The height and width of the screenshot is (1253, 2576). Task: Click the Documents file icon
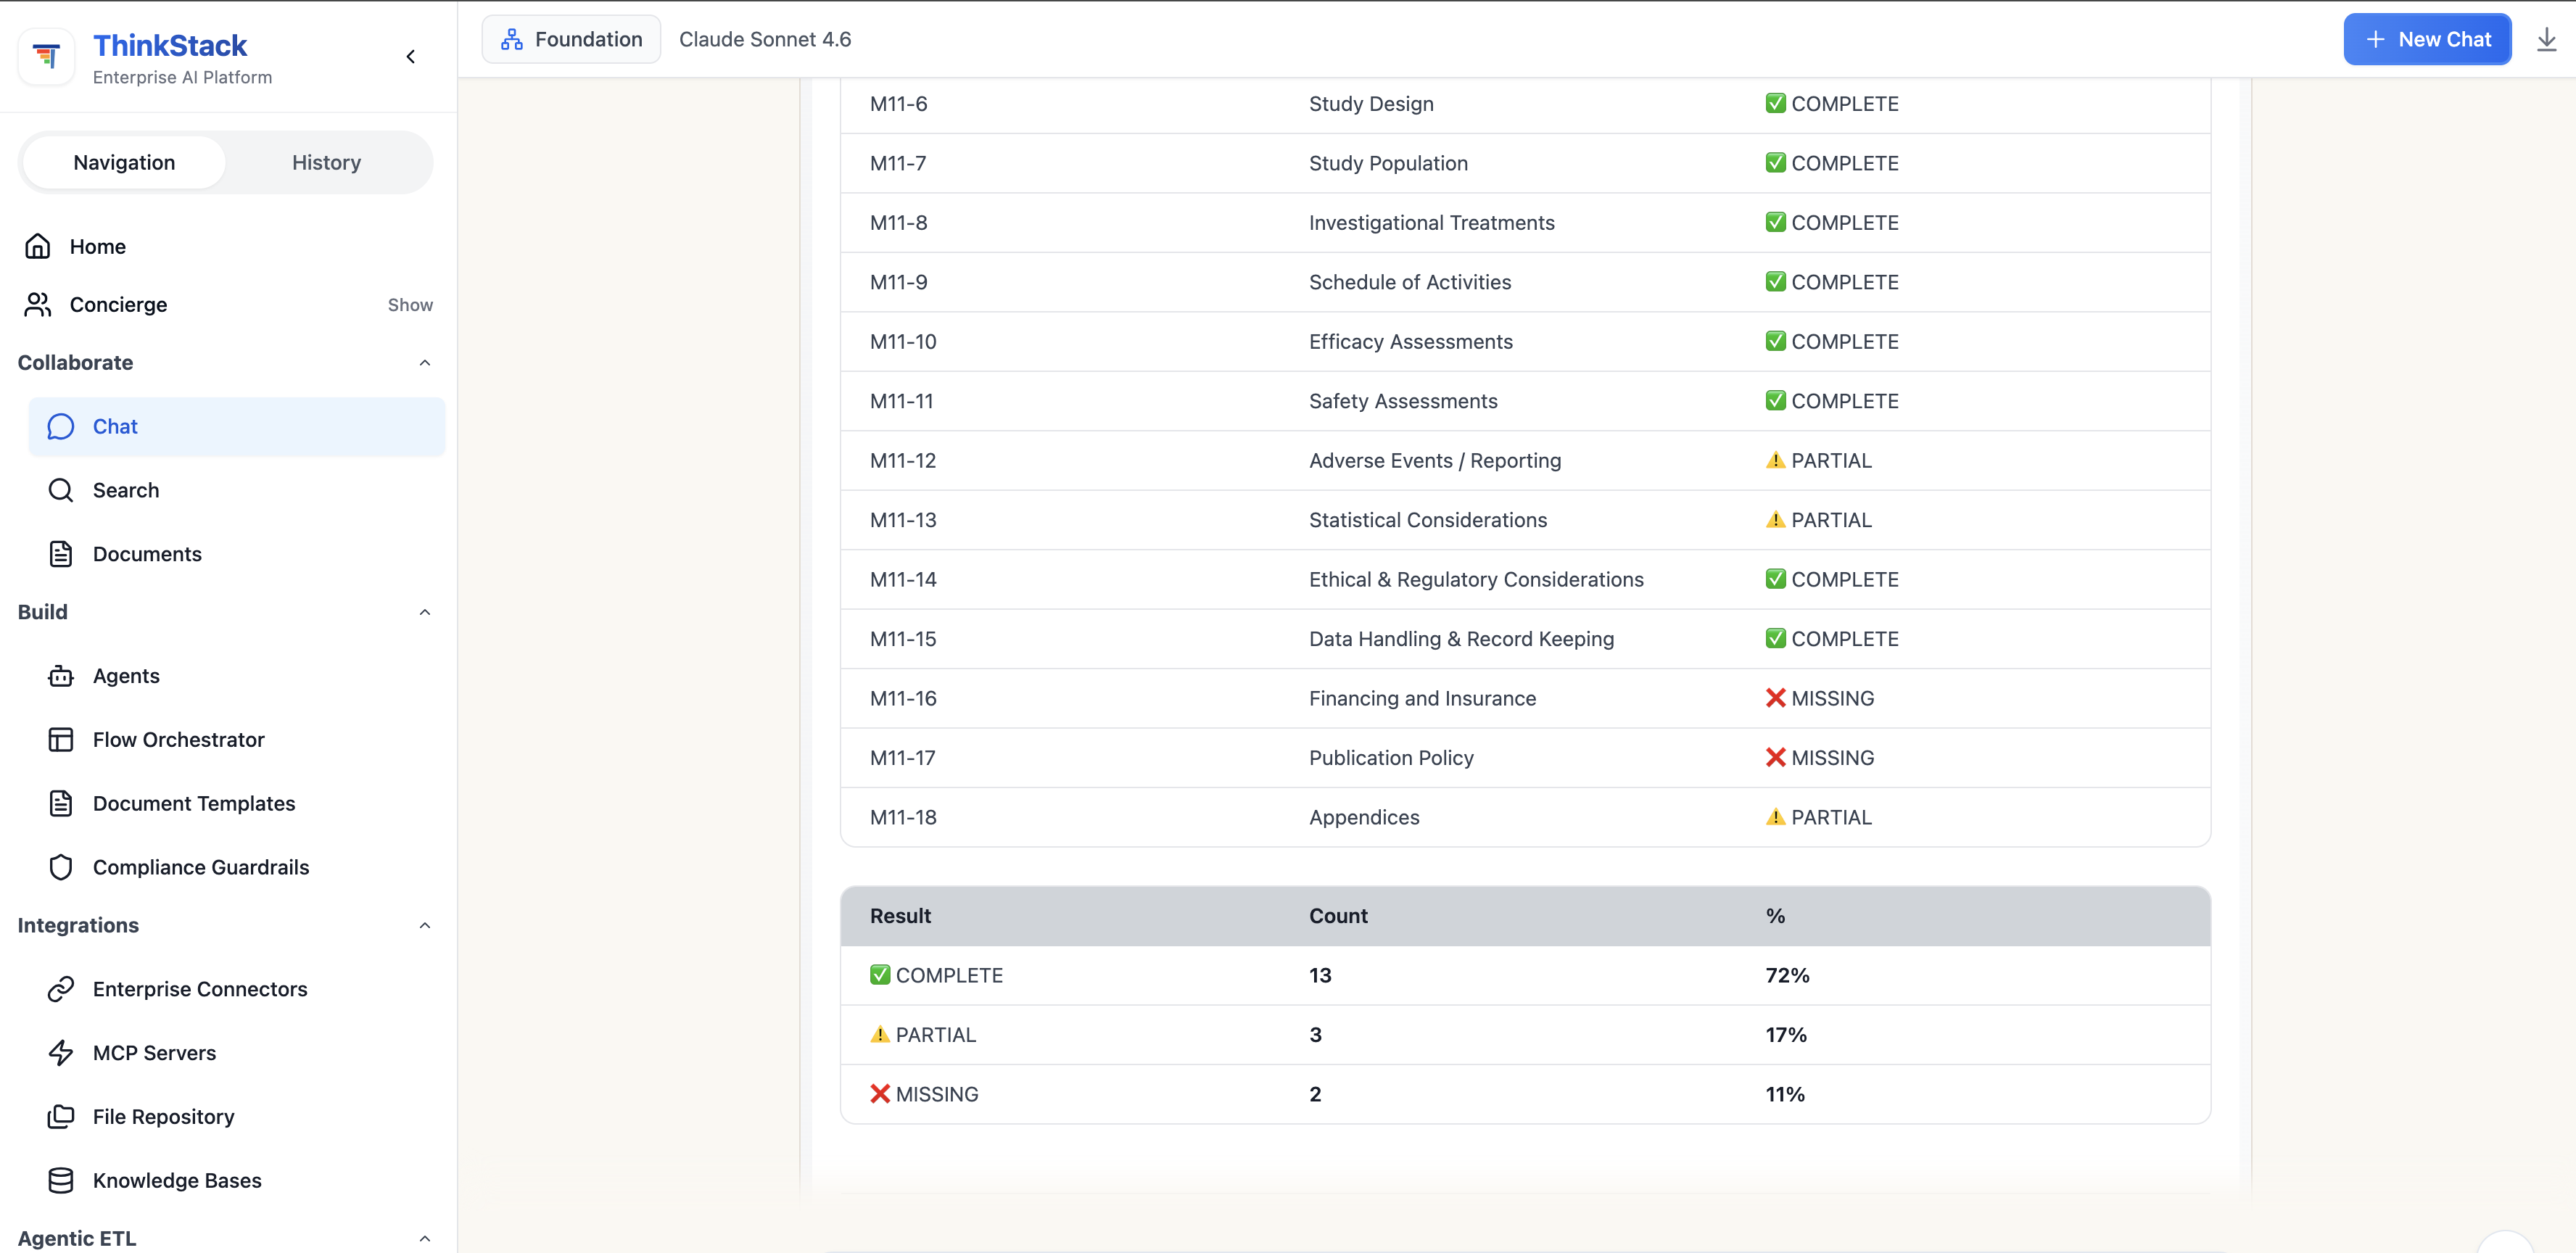pos(61,554)
